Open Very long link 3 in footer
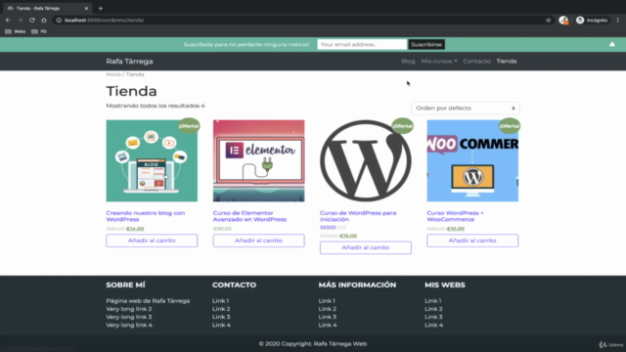The width and height of the screenshot is (626, 352). tap(129, 317)
